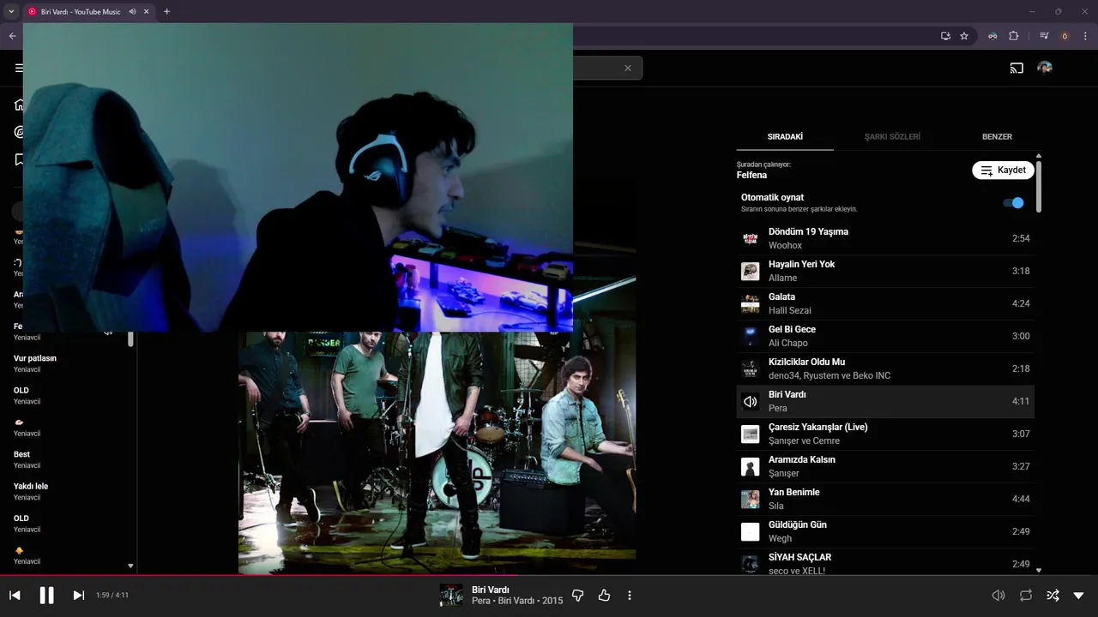Play Yan Benimle by Sıla
This screenshot has width=1098, height=617.
(885, 499)
